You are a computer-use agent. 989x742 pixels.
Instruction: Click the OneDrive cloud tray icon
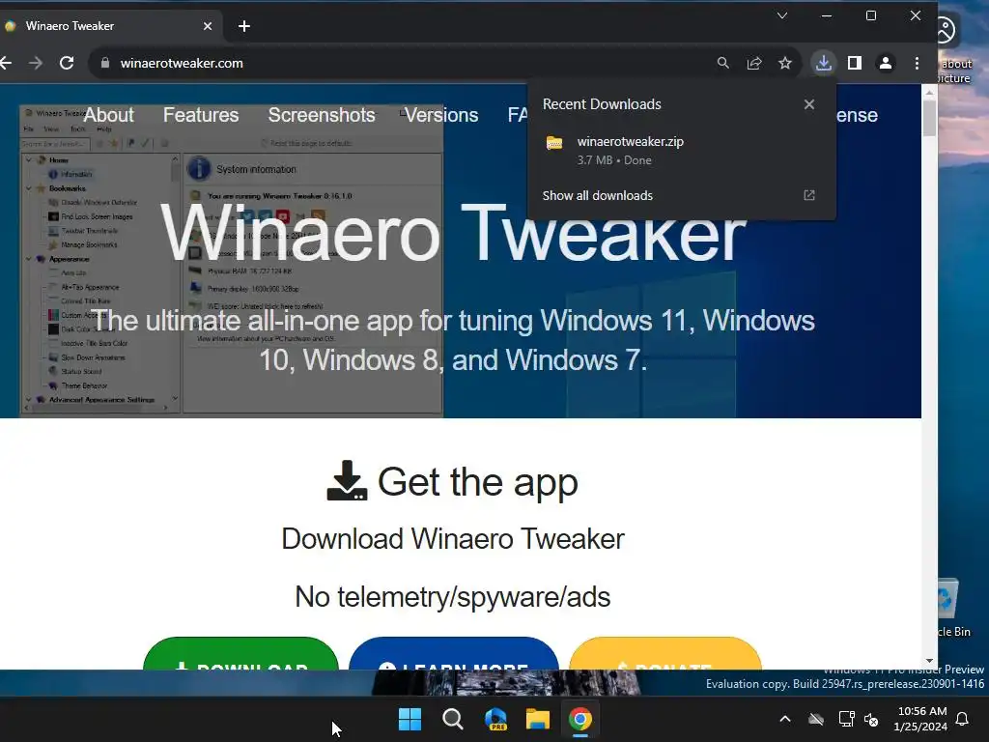pyautogui.click(x=816, y=719)
